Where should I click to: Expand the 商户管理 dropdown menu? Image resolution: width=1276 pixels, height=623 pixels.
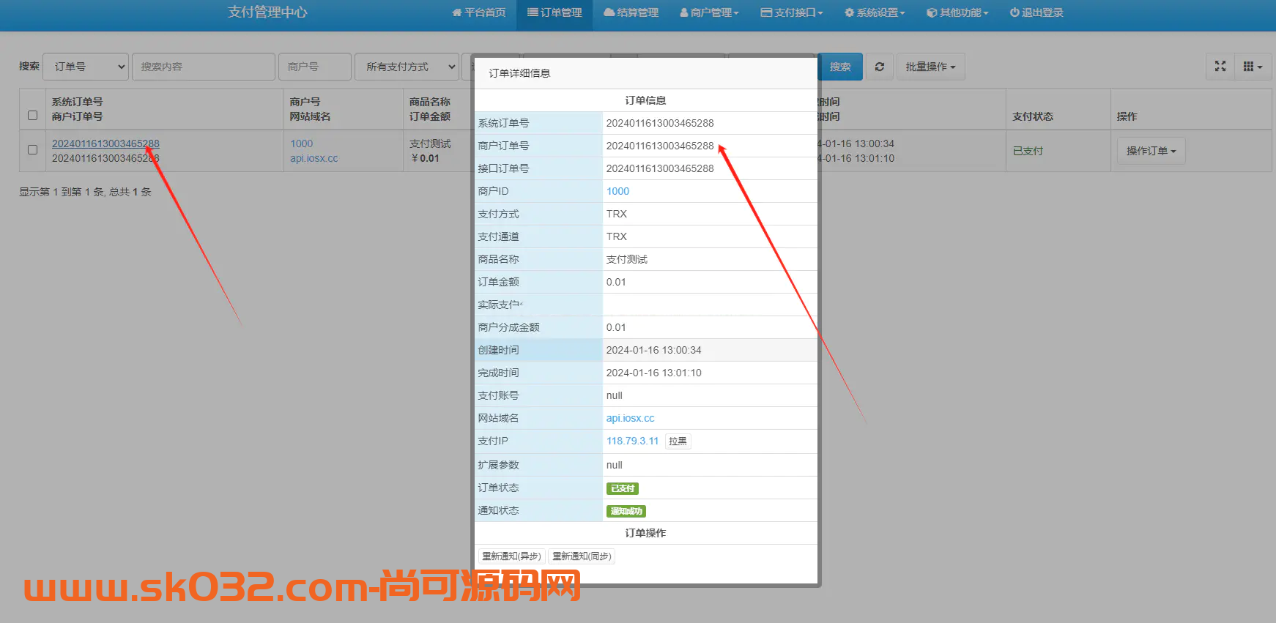click(709, 12)
